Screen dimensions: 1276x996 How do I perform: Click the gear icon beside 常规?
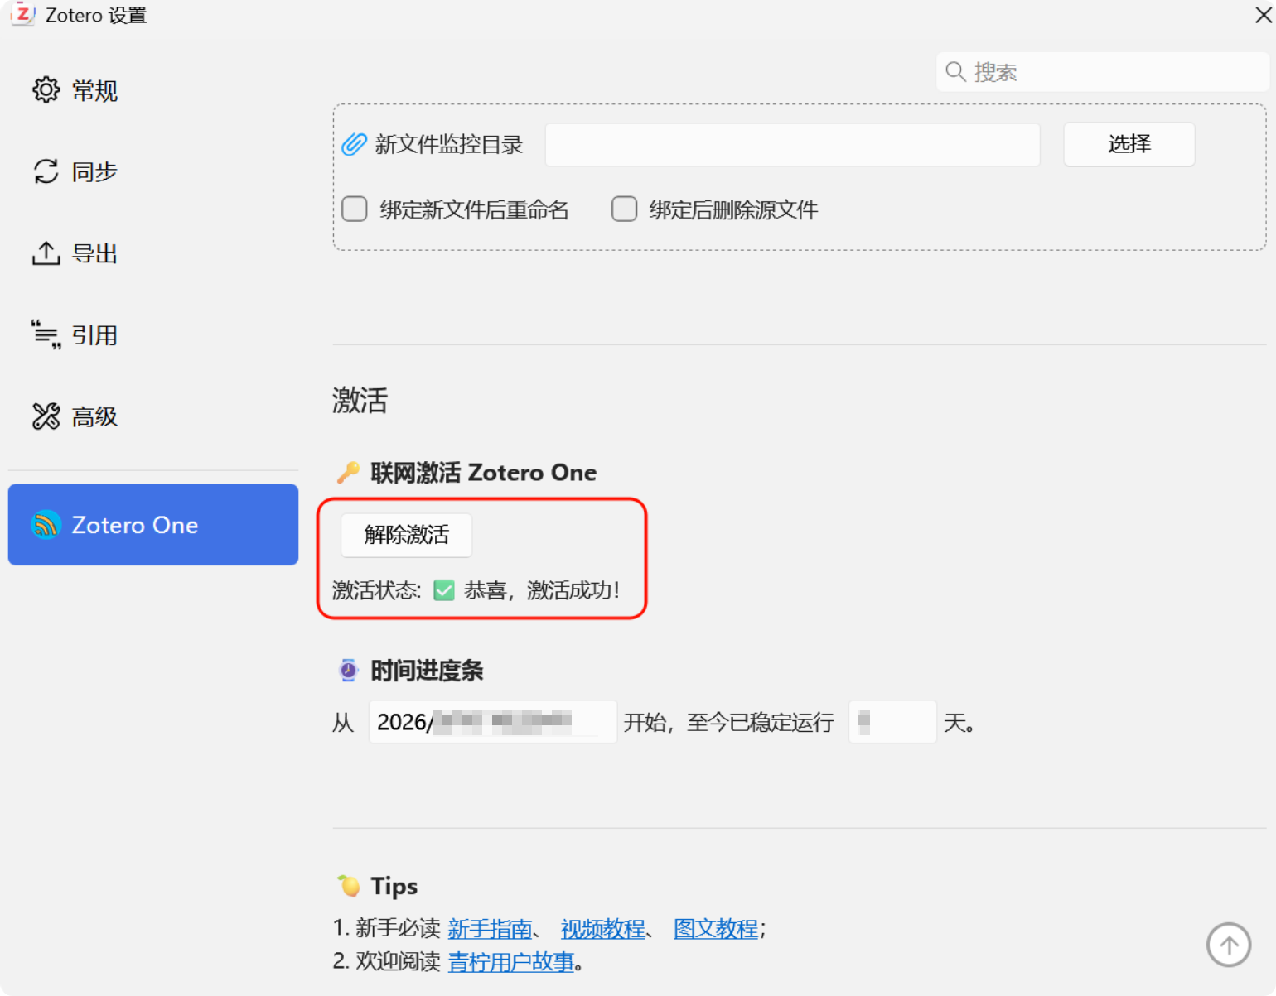46,90
